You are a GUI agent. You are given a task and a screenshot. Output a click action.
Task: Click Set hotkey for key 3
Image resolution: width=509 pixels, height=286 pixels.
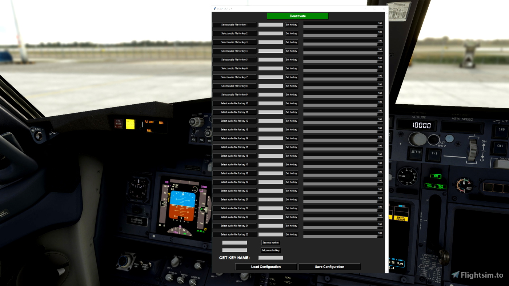click(292, 42)
